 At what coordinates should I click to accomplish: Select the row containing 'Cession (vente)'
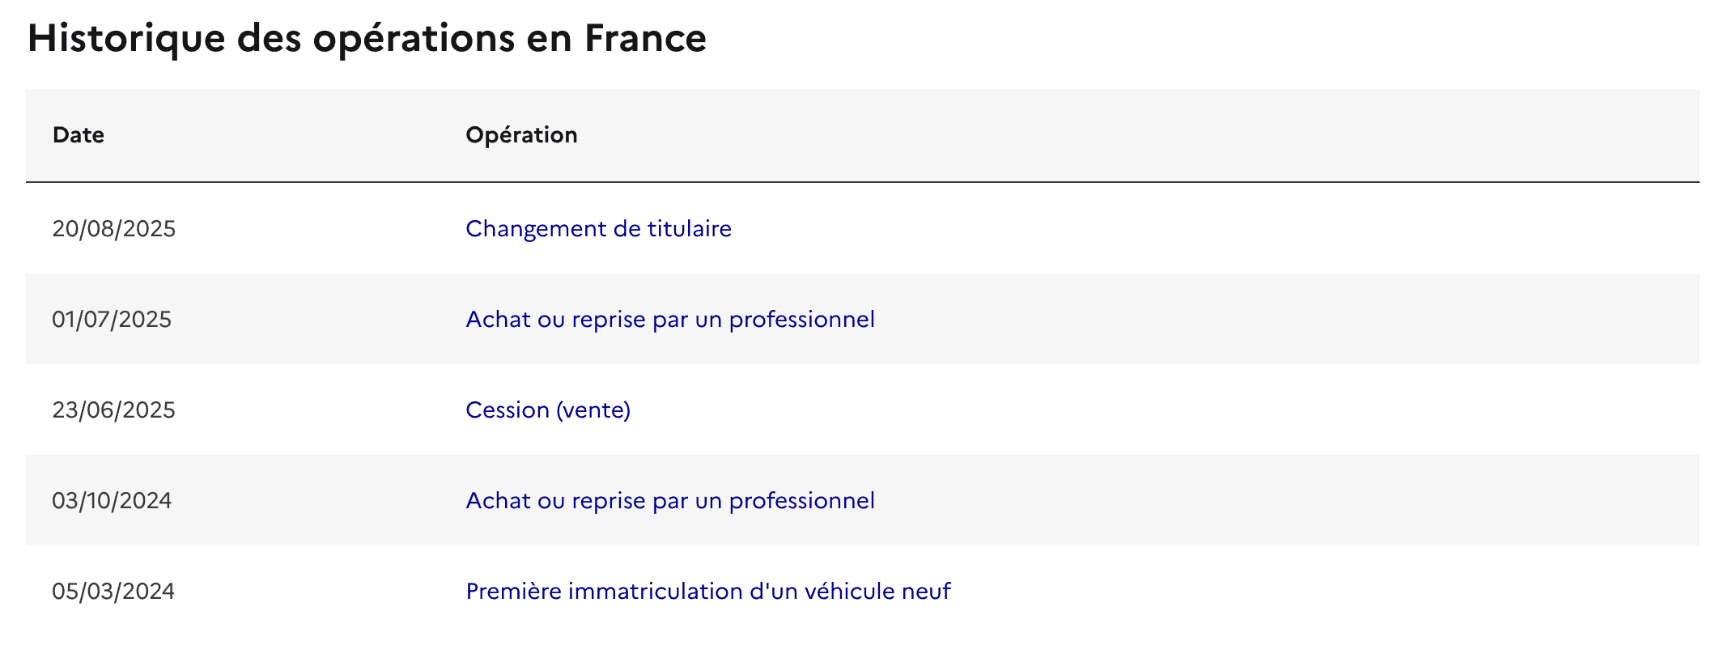pos(858,410)
